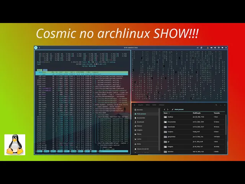Sort by the Modificação column header
This screenshot has height=184, width=245.
pos(196,113)
